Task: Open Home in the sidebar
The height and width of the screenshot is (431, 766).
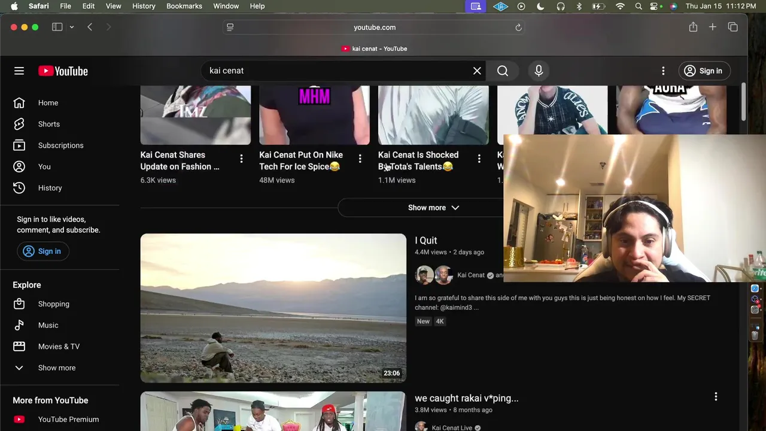Action: click(x=48, y=103)
